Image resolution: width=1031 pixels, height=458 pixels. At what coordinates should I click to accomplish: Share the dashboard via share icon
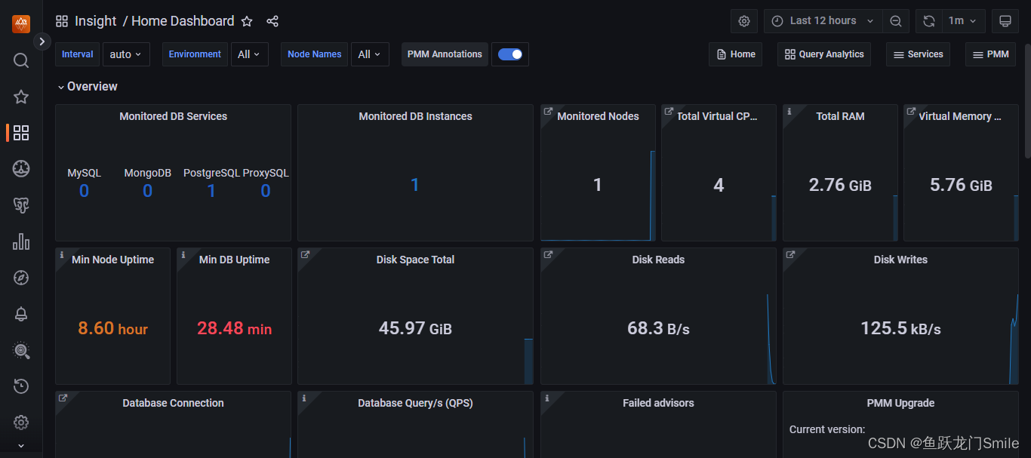click(272, 21)
